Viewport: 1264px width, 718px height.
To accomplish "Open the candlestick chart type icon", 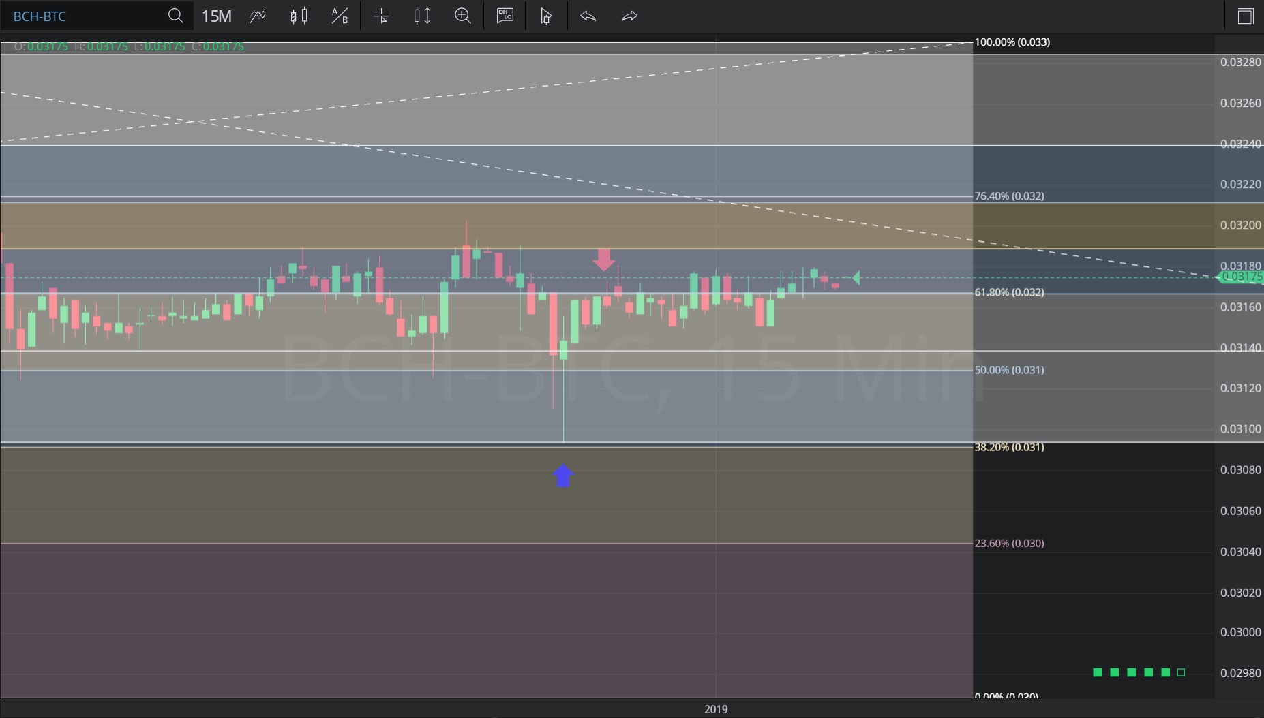I will [x=299, y=16].
